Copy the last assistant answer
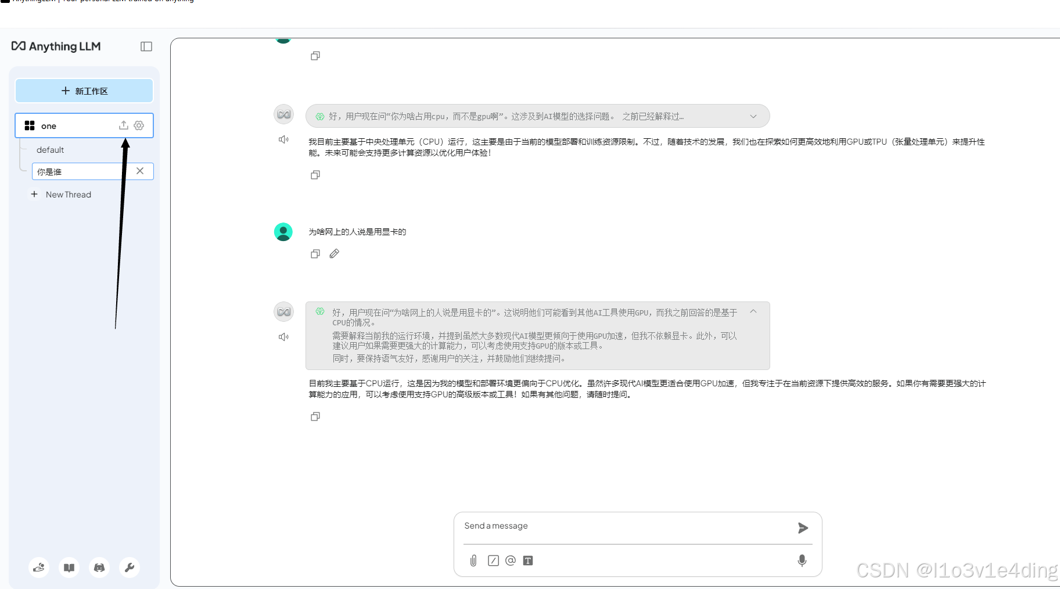 tap(315, 416)
